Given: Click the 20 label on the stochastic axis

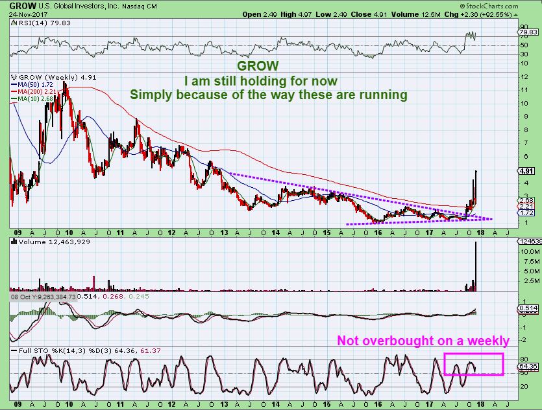Looking at the screenshot, I should coord(524,387).
